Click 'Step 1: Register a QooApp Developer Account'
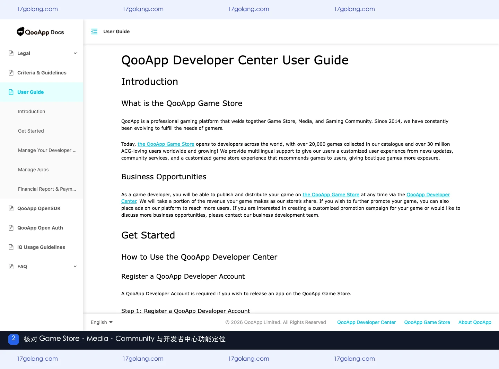This screenshot has width=499, height=369. coord(185,311)
